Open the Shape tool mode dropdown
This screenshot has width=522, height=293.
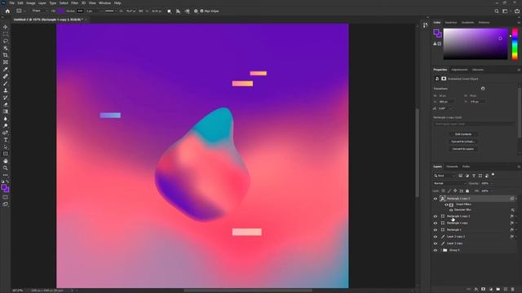click(x=39, y=11)
